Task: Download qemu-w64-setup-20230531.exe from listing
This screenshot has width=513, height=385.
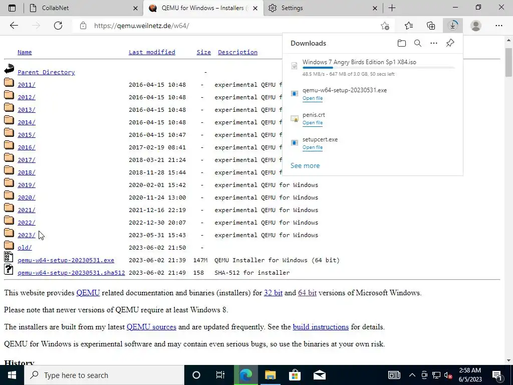Action: pyautogui.click(x=66, y=260)
